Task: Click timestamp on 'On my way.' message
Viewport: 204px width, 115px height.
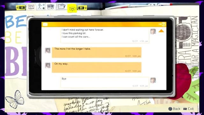Action: [x=133, y=71]
